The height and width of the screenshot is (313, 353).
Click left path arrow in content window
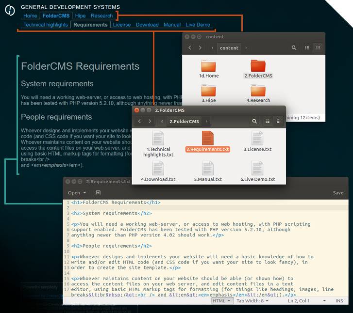212,47
